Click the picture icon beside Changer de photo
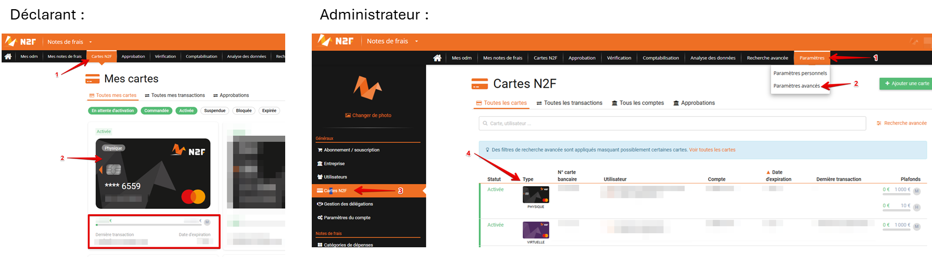This screenshot has height=257, width=932. pos(348,115)
